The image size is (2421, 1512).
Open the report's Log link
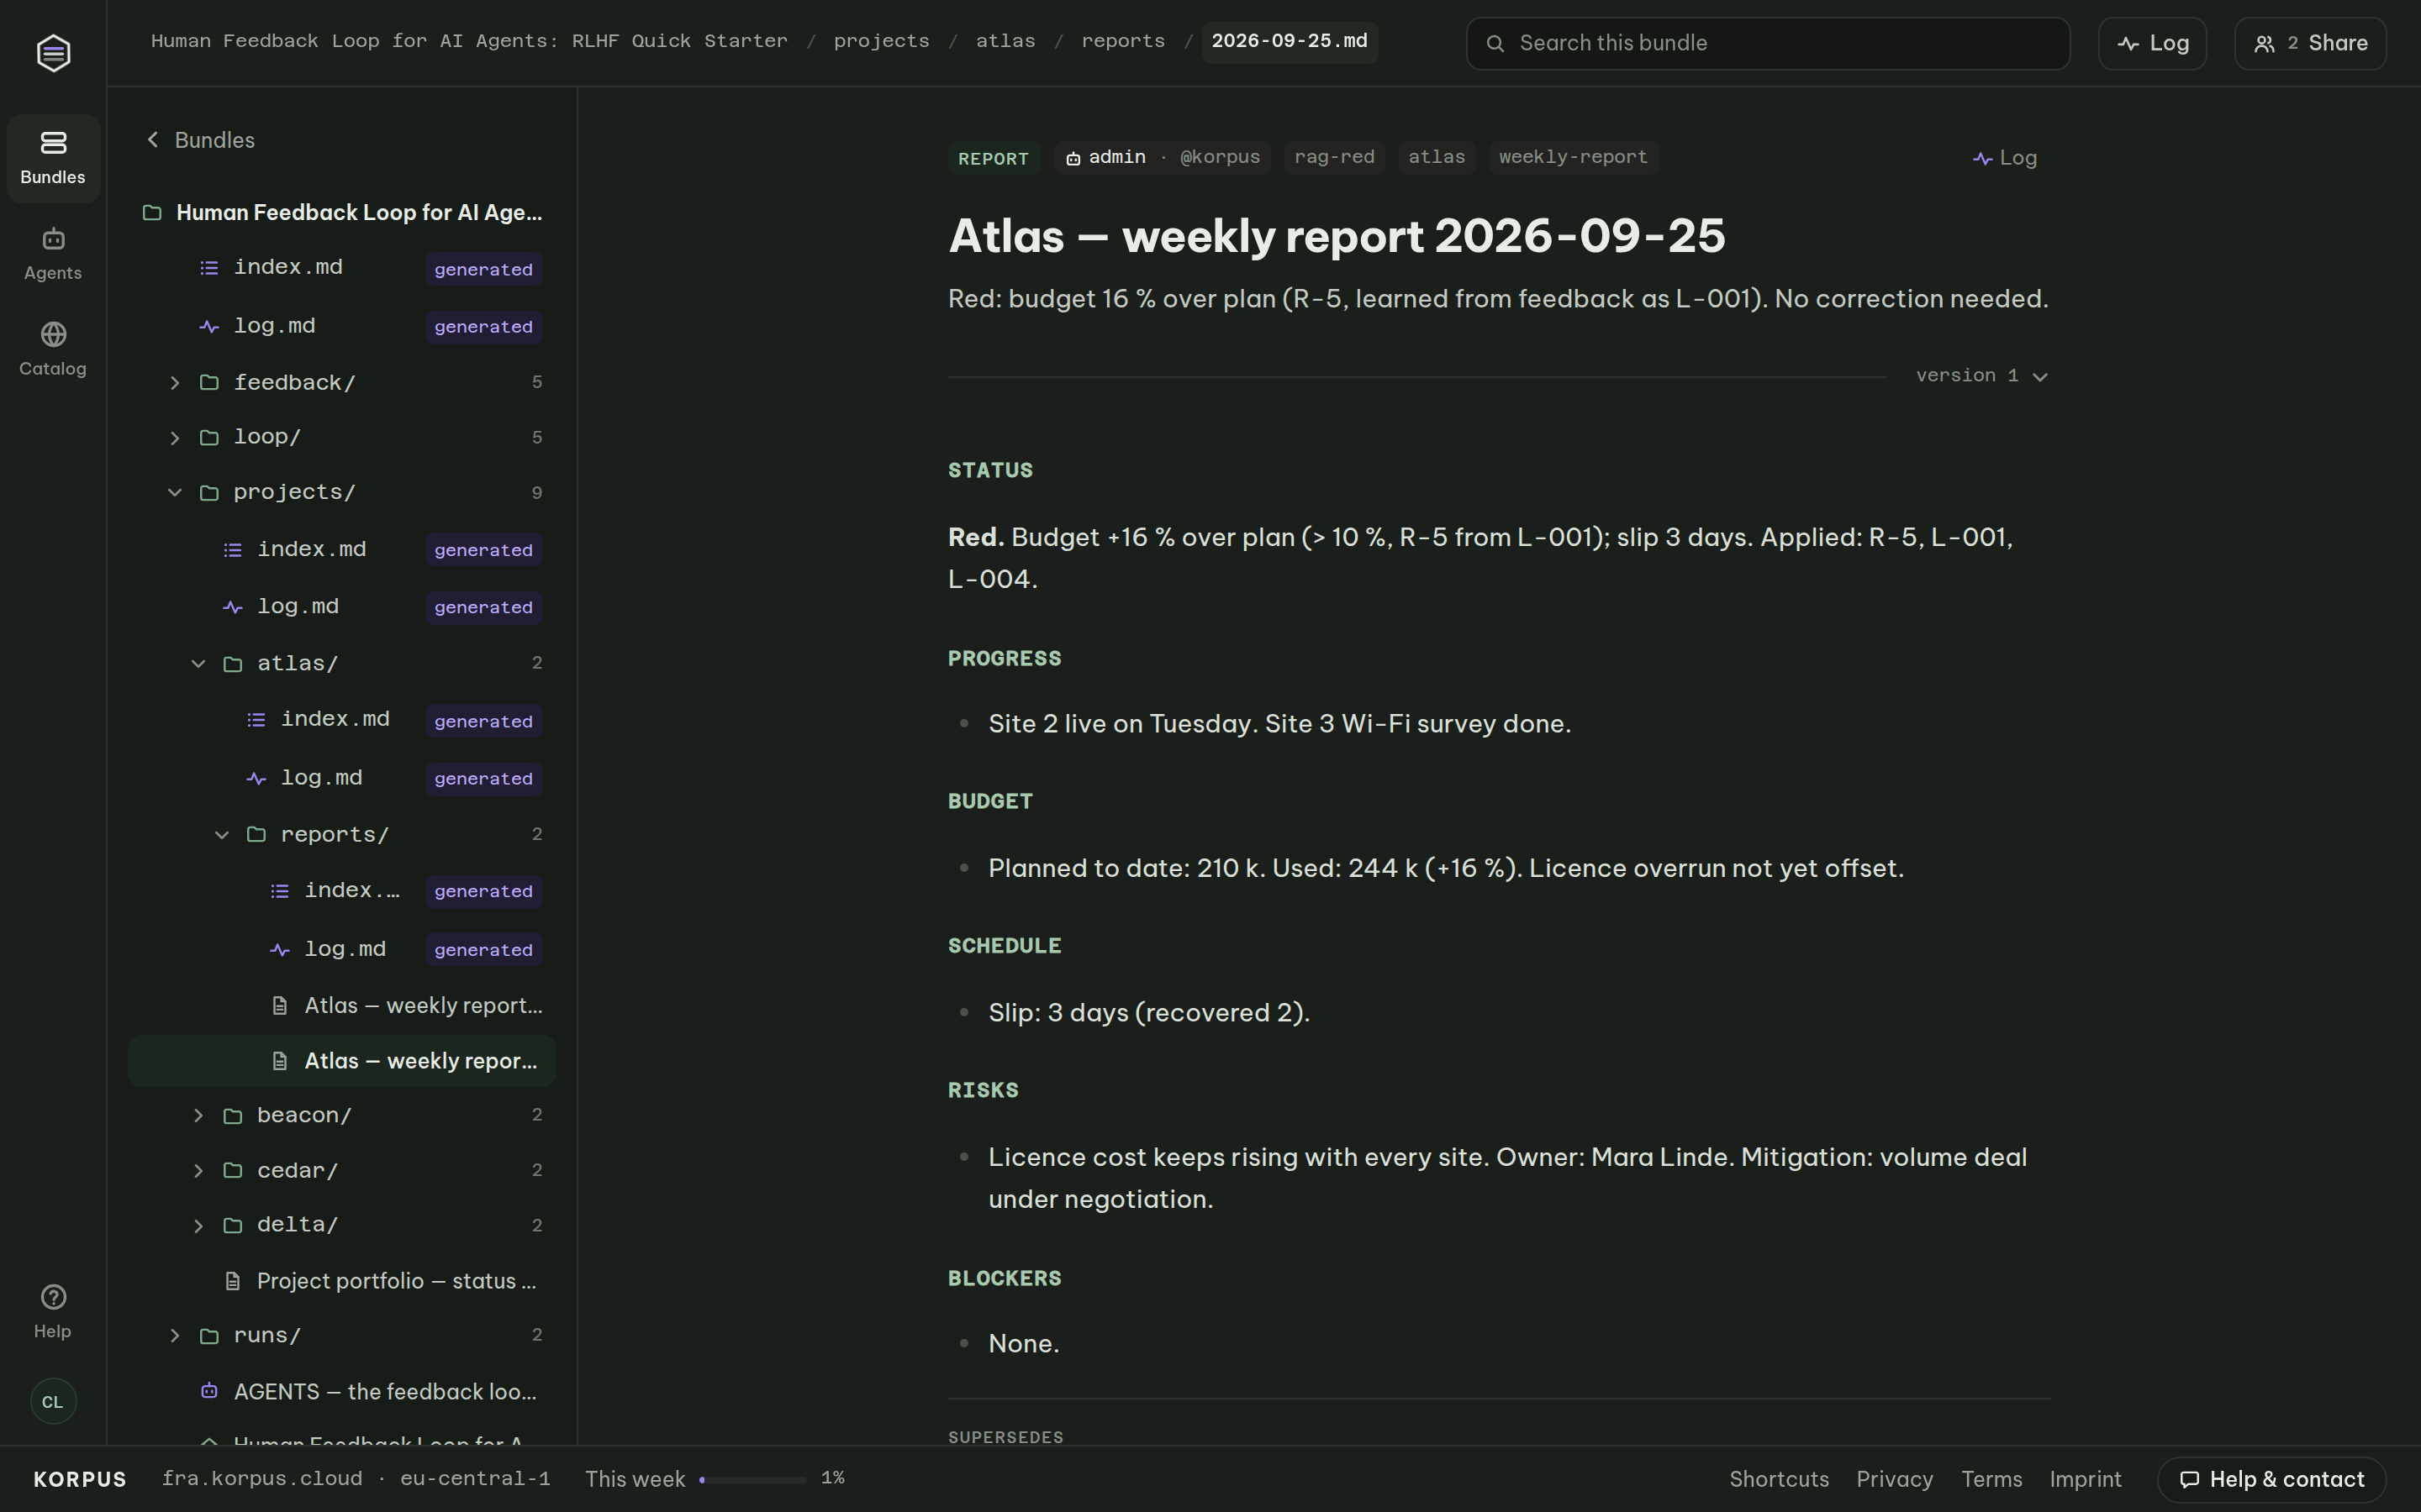2005,158
